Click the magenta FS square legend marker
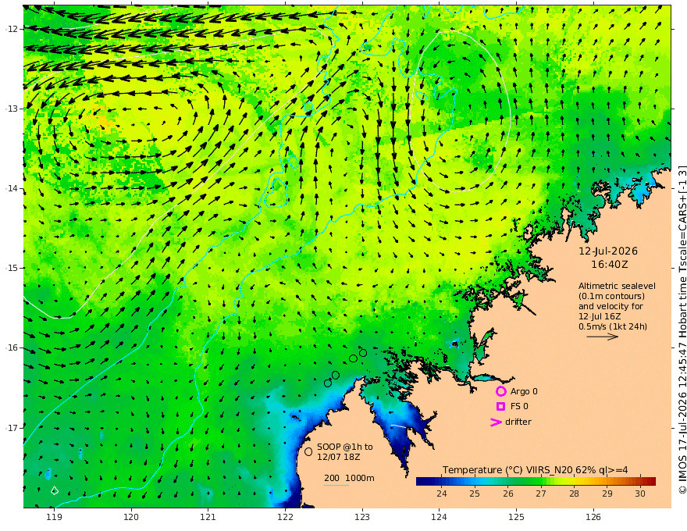The width and height of the screenshot is (687, 531). pyautogui.click(x=500, y=407)
